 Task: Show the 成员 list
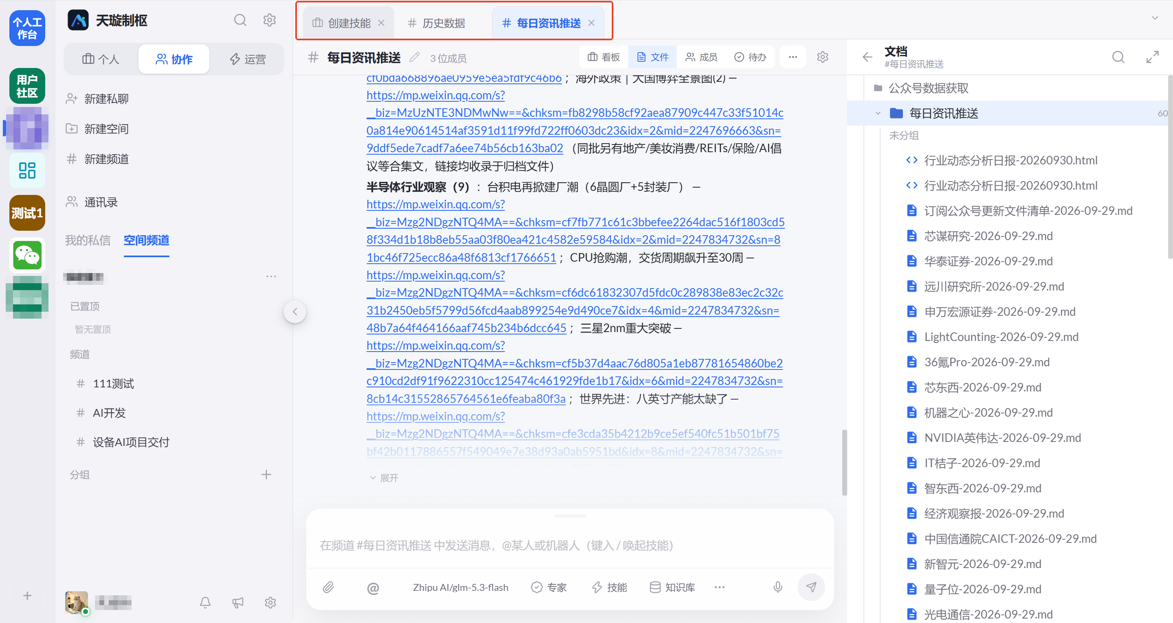pos(702,57)
